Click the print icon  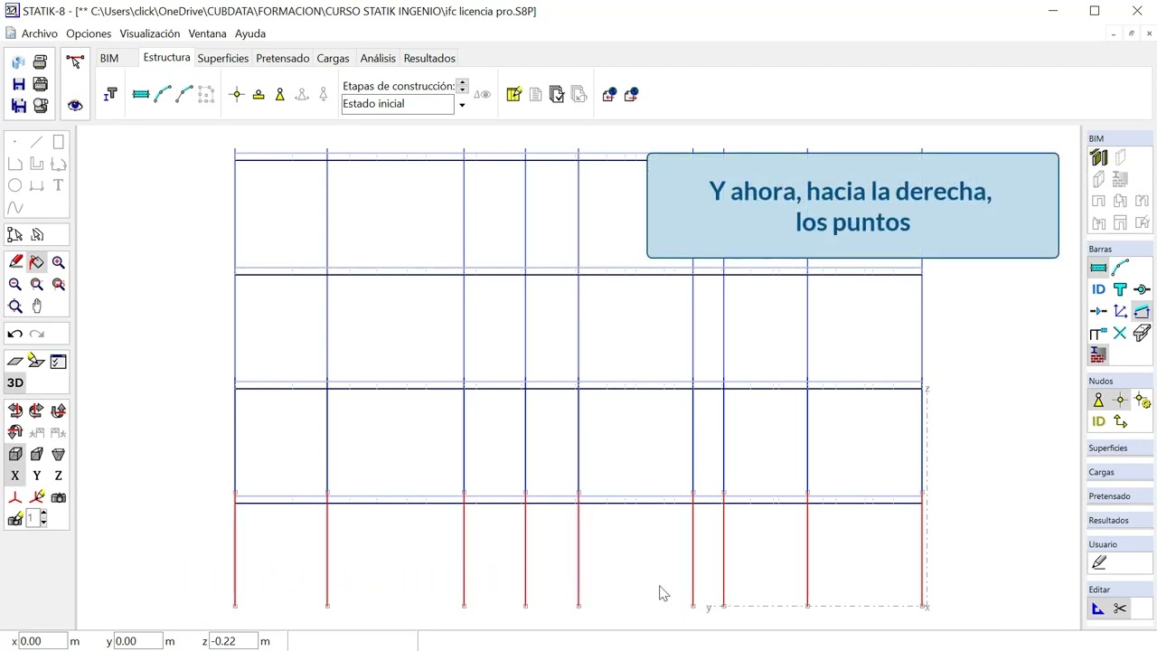point(40,62)
